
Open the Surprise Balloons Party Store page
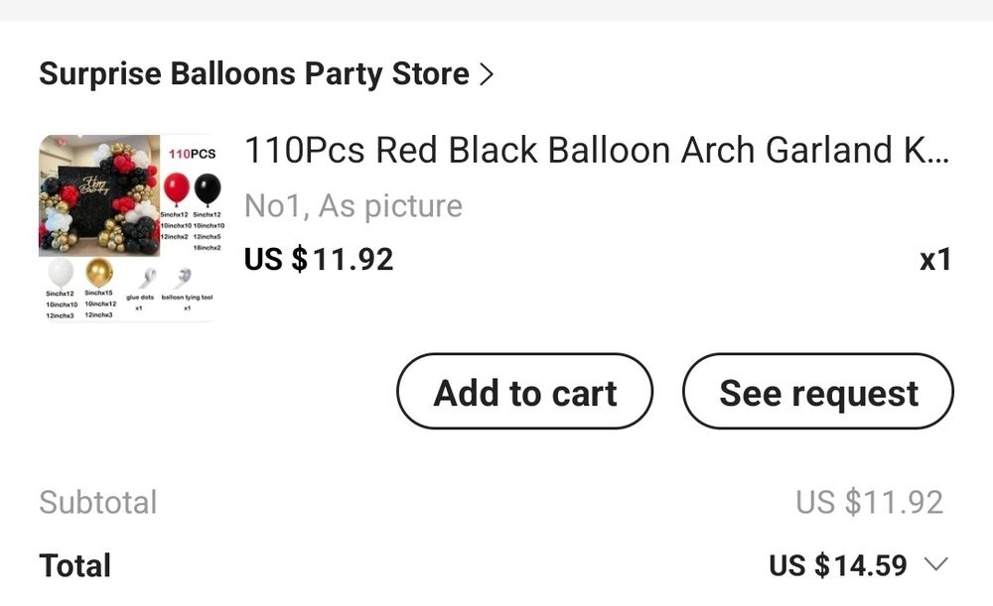click(x=253, y=74)
